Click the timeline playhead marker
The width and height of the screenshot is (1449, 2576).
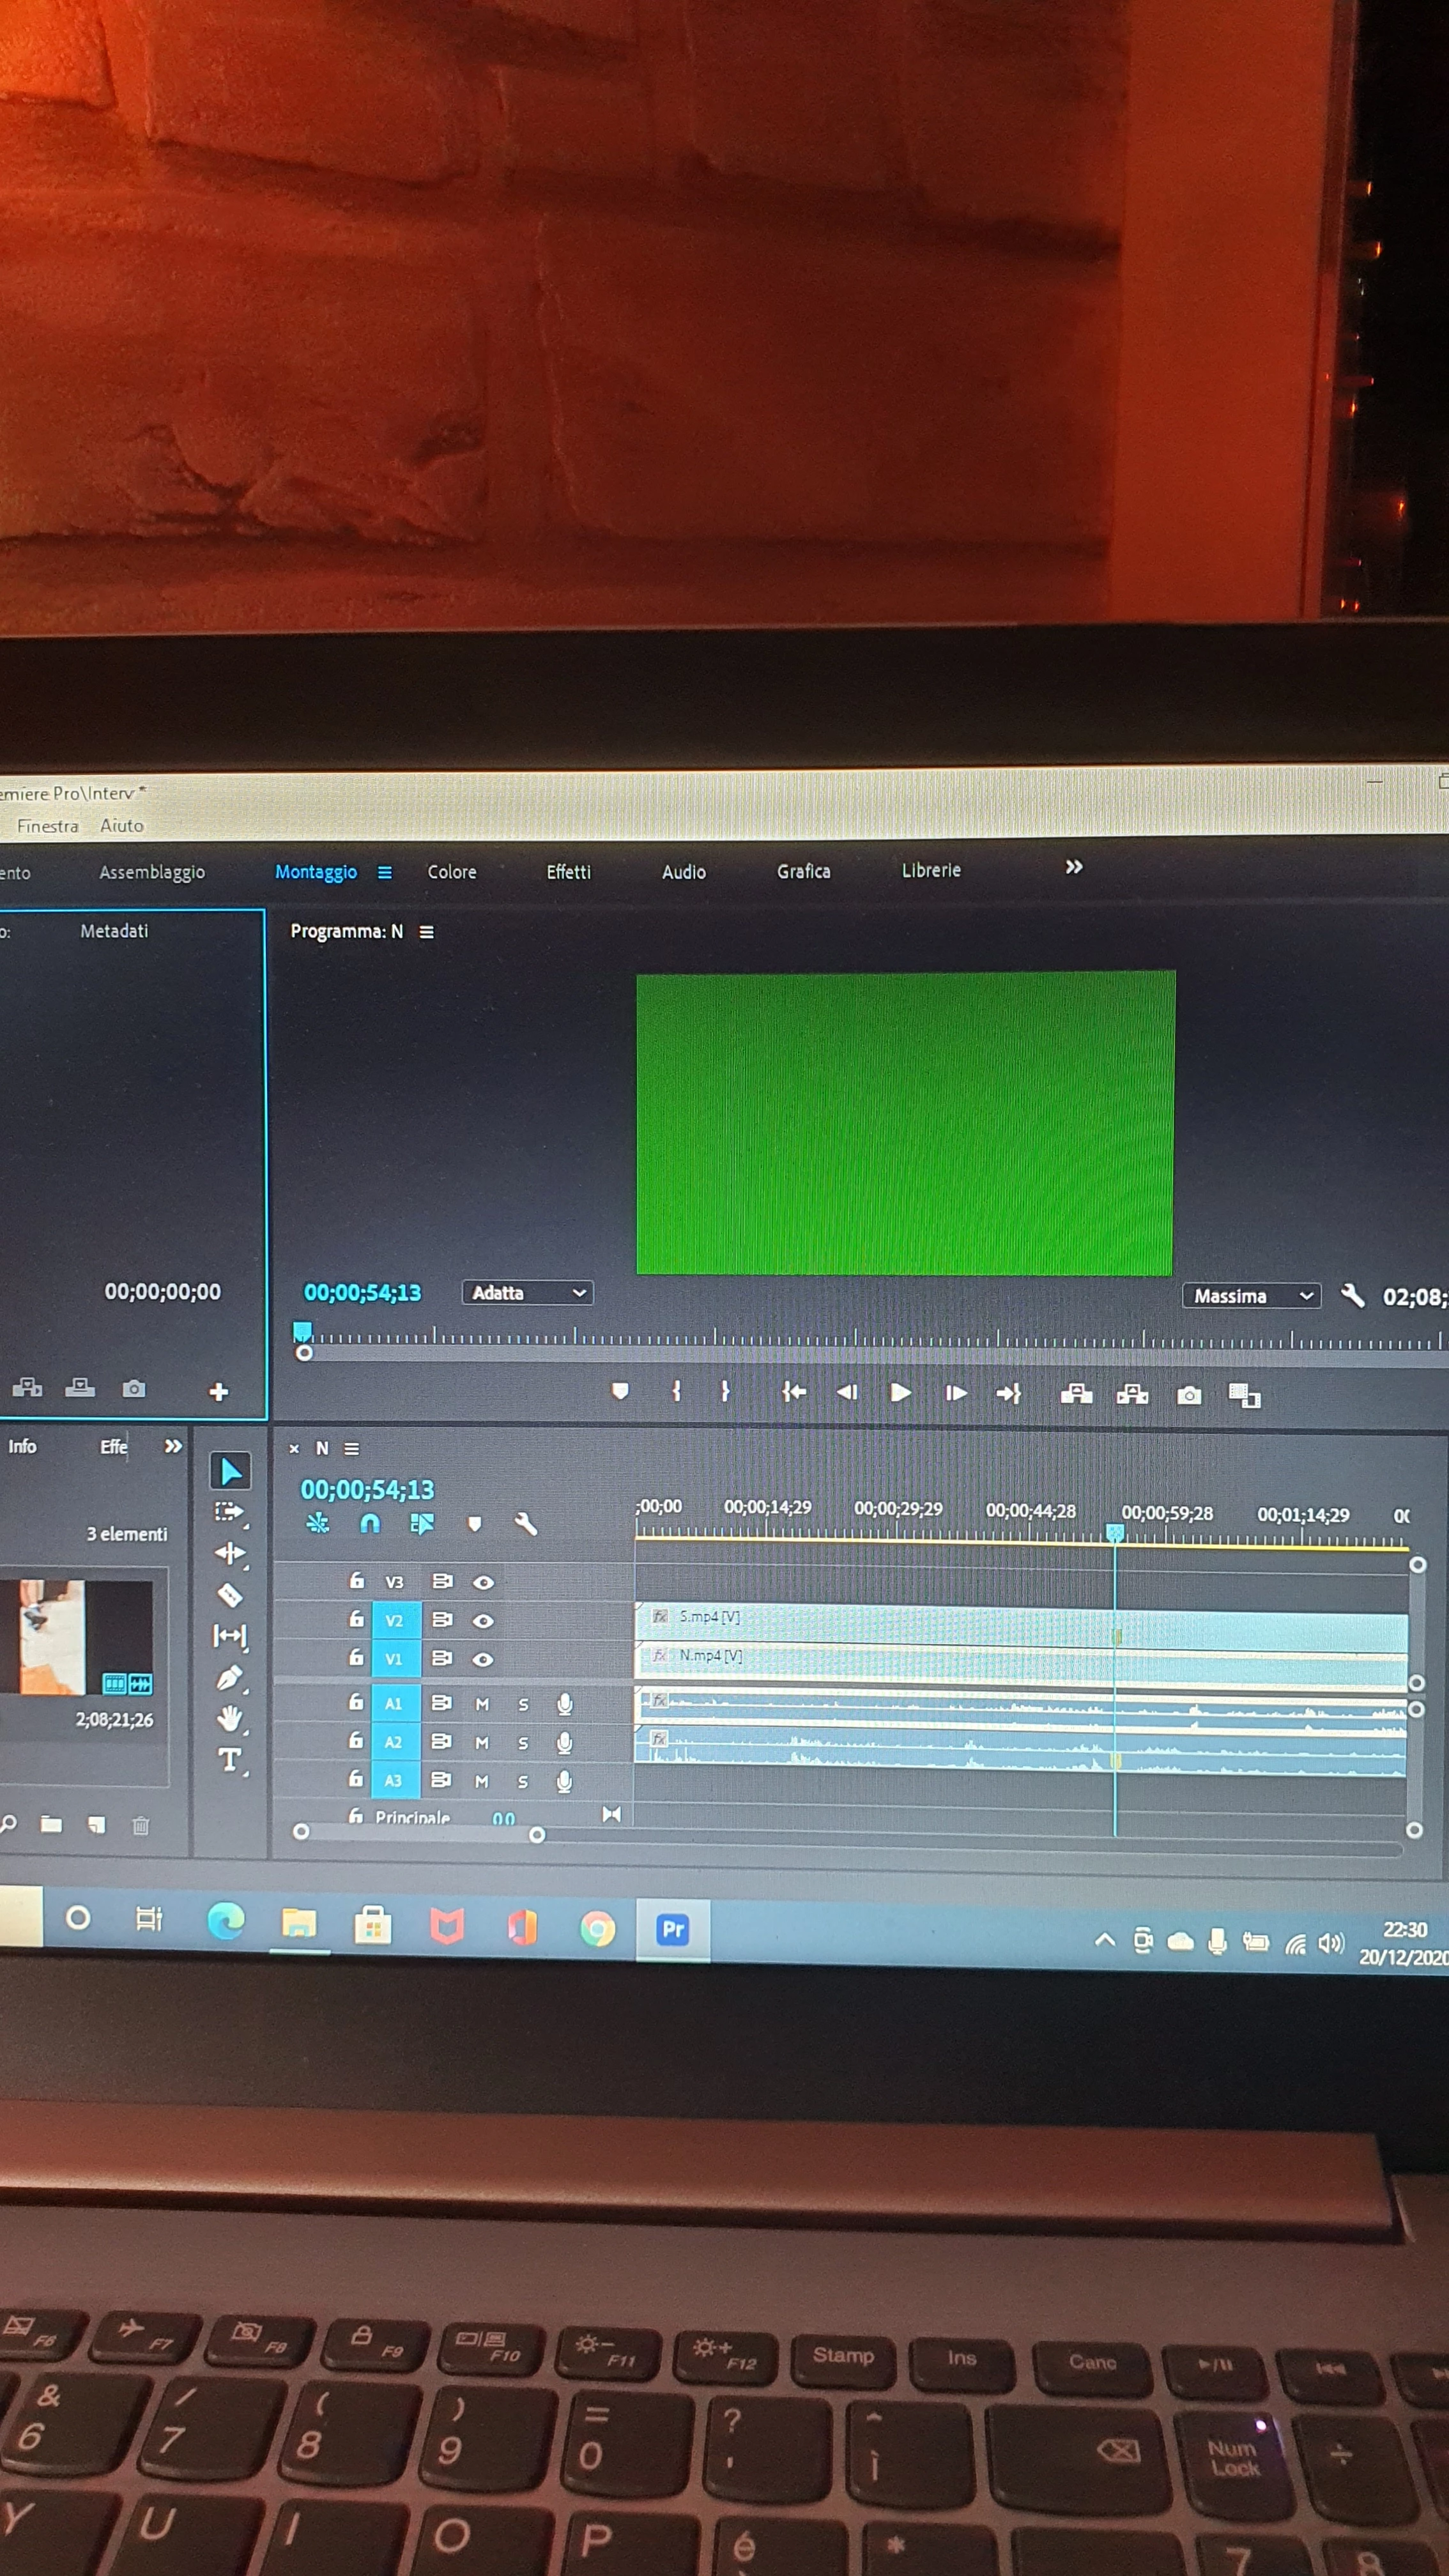(1115, 1532)
